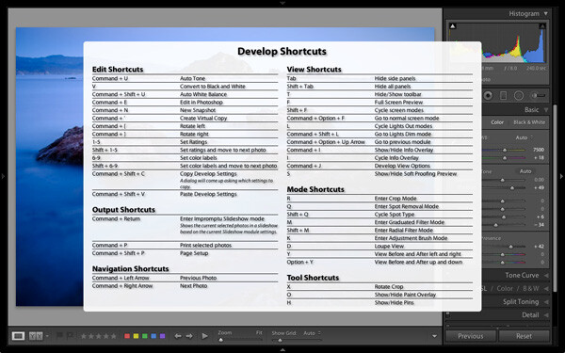The image size is (565, 353).
Task: Go to the next photo with right arrow
Action: 189,336
